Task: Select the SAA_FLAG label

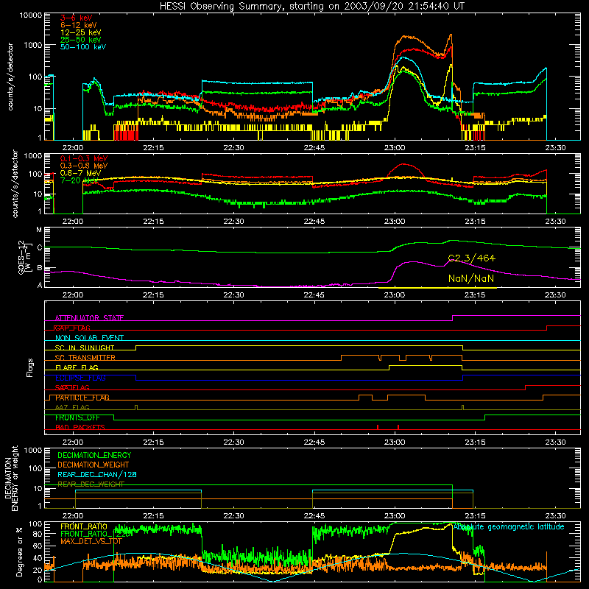Action: pos(72,387)
